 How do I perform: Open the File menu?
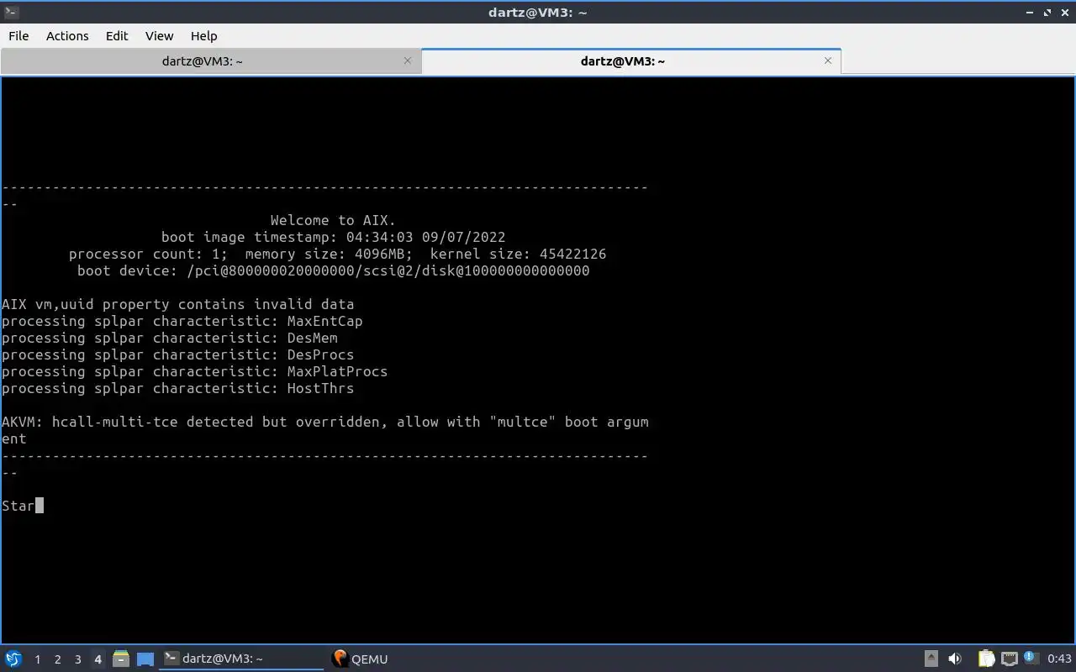(x=18, y=36)
